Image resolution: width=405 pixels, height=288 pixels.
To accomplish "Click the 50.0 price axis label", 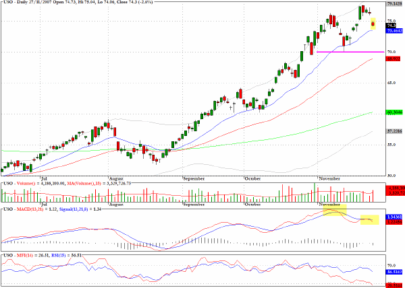I will coord(391,176).
